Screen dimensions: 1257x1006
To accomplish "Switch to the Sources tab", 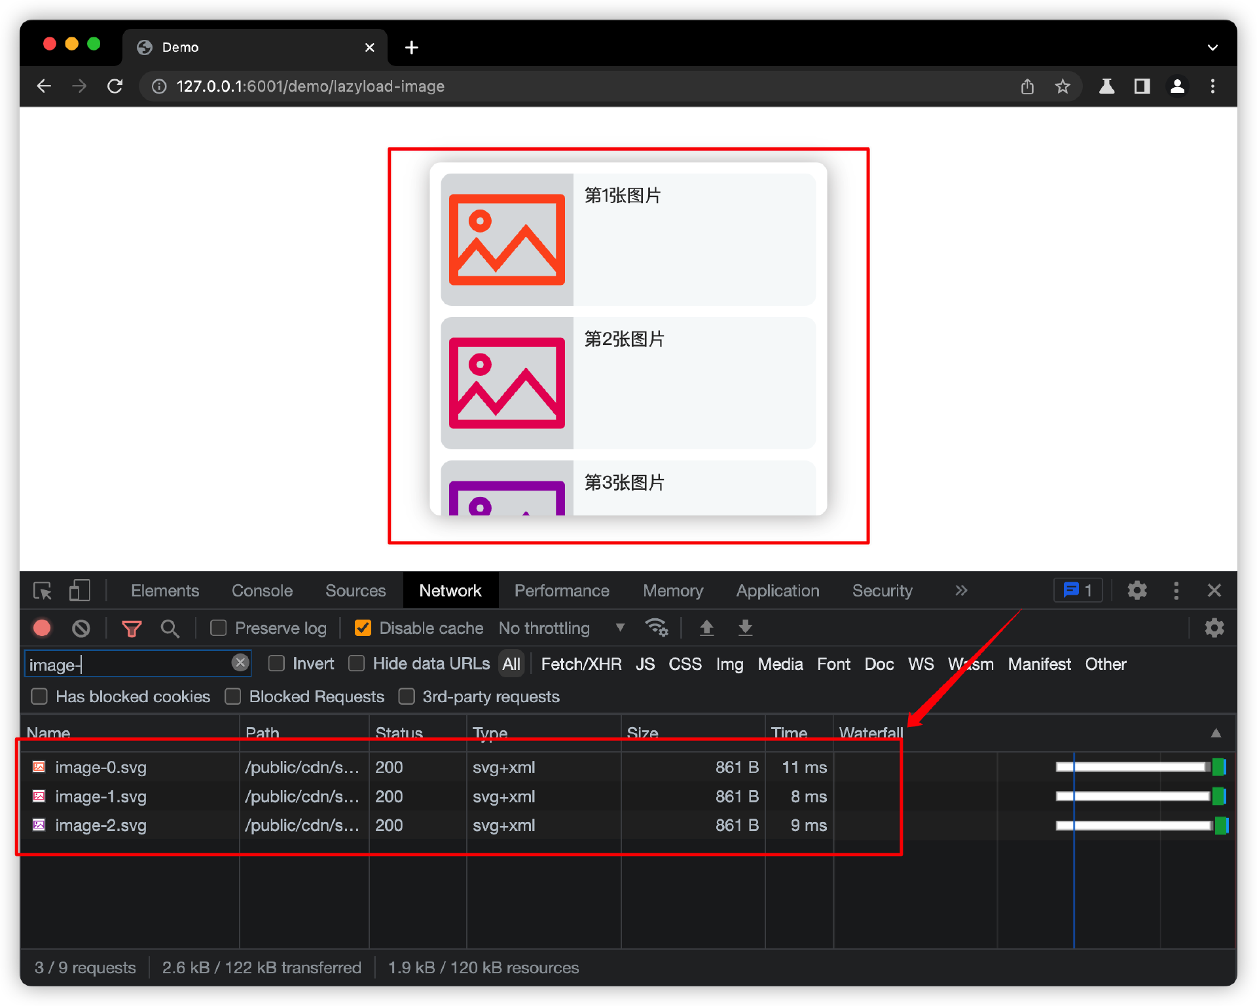I will (x=355, y=591).
